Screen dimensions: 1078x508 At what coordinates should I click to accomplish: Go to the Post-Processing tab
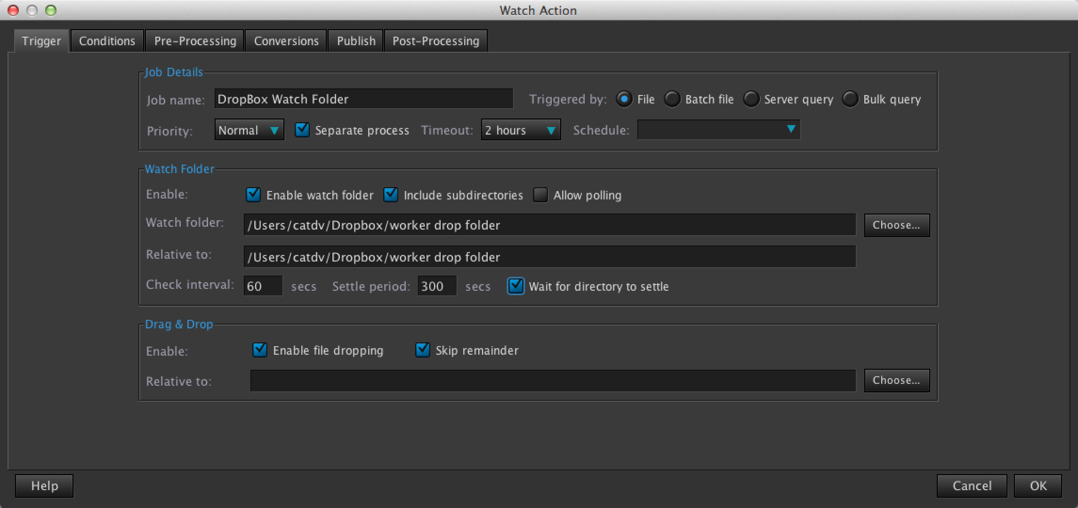435,41
